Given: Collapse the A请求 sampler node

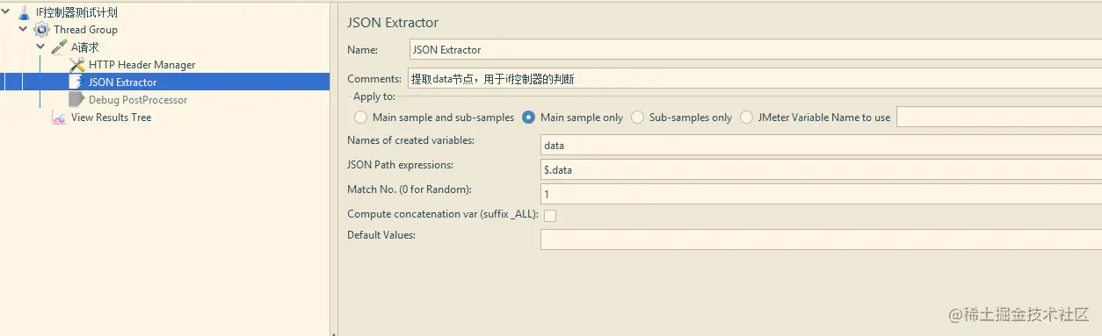Looking at the screenshot, I should [x=41, y=46].
